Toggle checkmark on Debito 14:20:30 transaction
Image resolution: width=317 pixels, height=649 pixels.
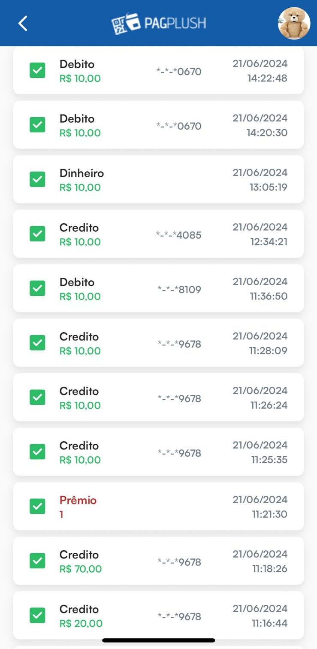coord(37,125)
